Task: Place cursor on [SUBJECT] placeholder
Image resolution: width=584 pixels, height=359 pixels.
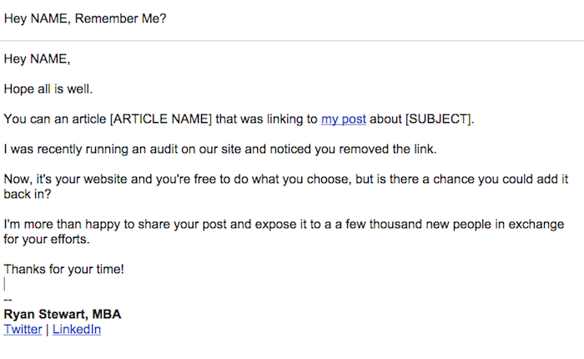Action: point(438,119)
